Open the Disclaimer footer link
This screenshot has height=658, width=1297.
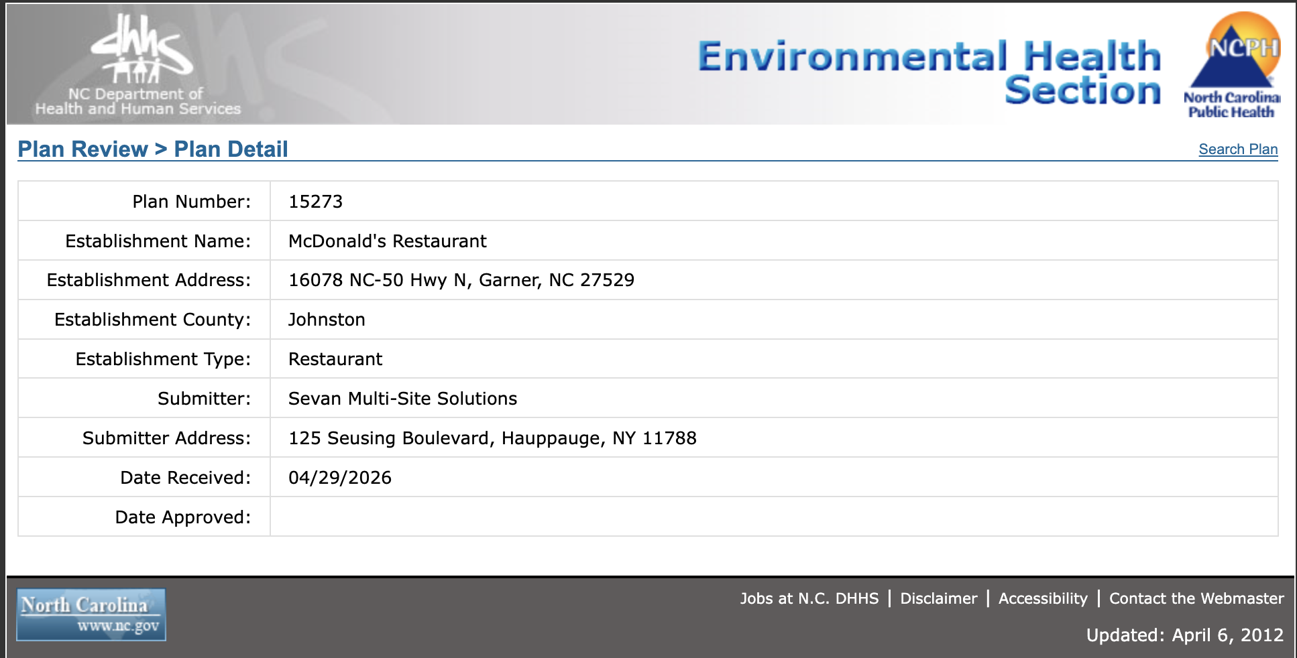coord(938,598)
